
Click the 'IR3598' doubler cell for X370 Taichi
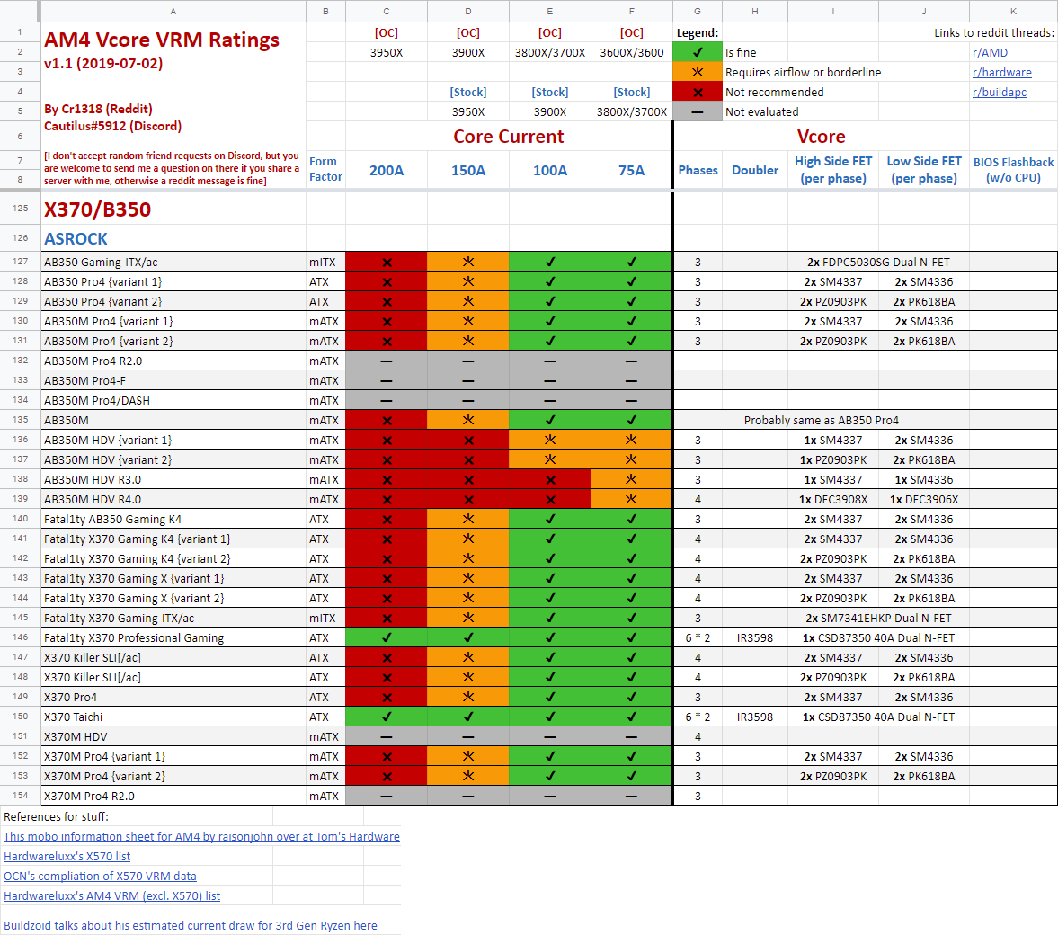(755, 717)
